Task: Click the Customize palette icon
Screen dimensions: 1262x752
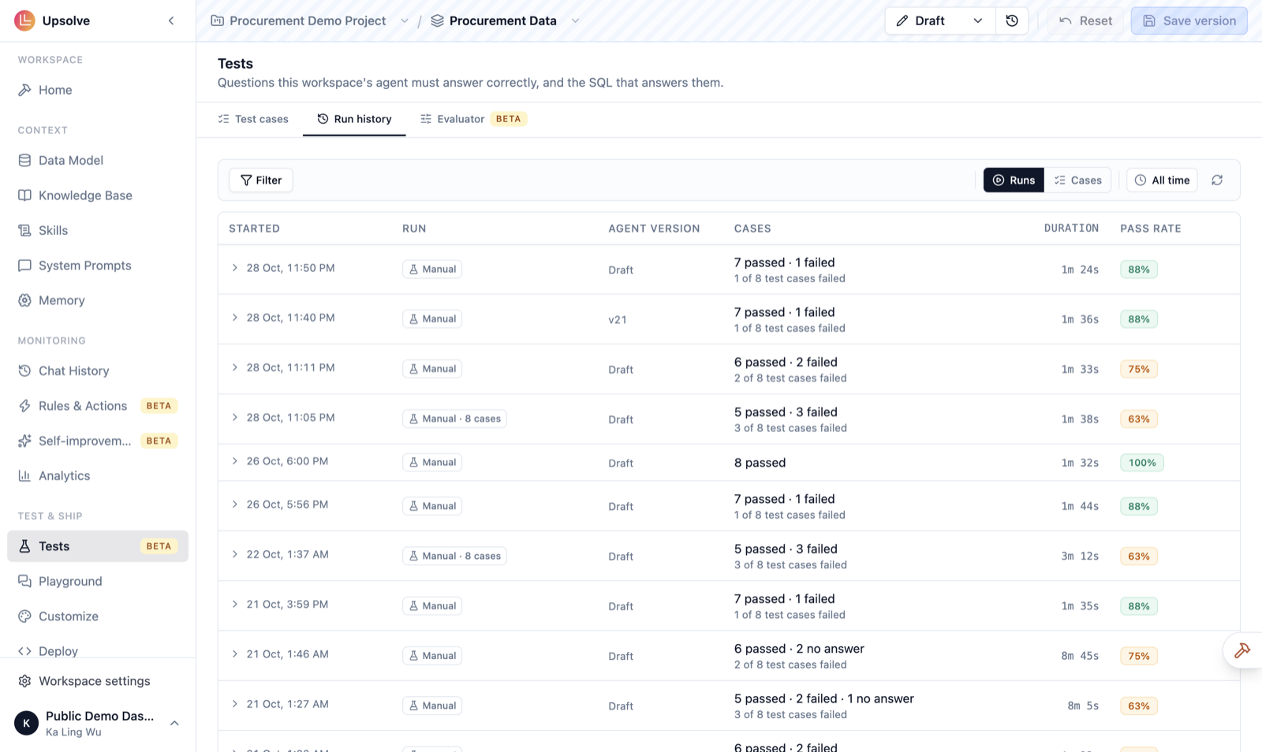Action: click(24, 616)
